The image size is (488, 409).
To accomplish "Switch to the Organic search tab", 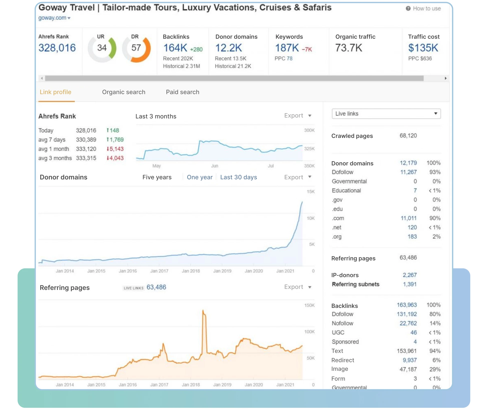I will click(x=124, y=92).
